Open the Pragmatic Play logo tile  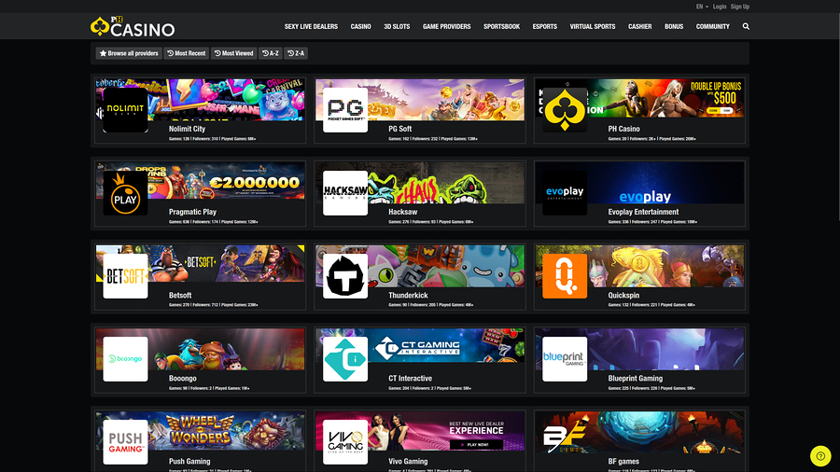click(125, 193)
